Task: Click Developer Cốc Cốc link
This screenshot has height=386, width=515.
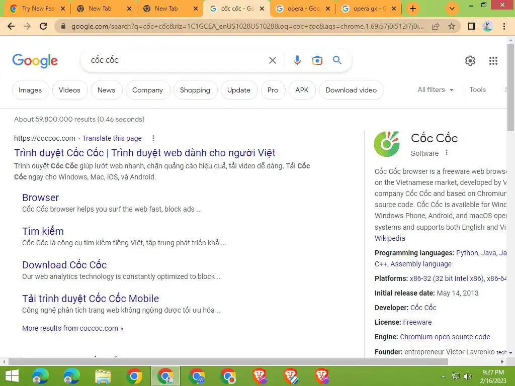Action: coord(423,308)
